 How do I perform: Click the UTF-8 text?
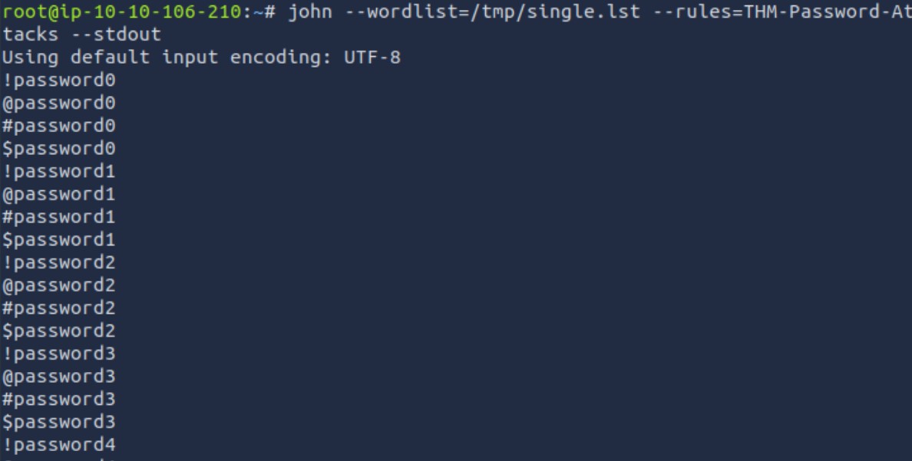[x=372, y=58]
